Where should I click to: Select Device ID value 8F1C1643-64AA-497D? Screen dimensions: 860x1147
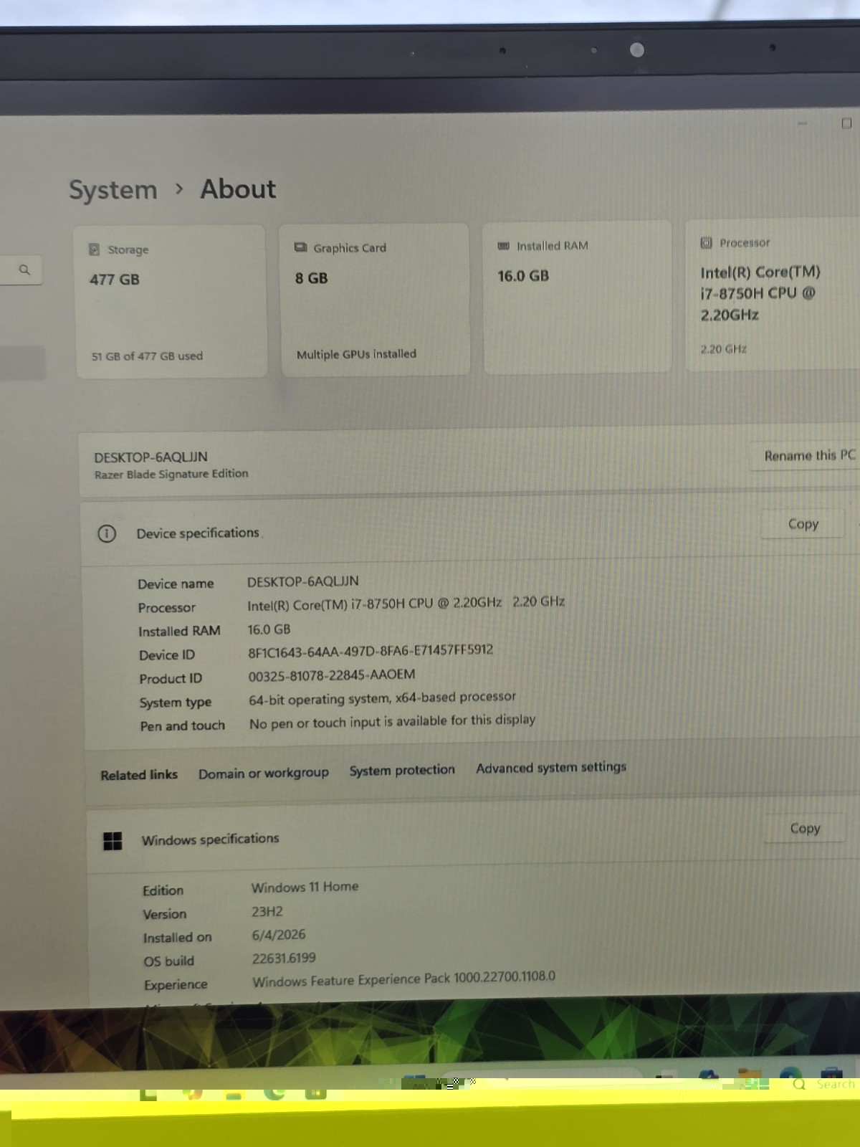[371, 651]
